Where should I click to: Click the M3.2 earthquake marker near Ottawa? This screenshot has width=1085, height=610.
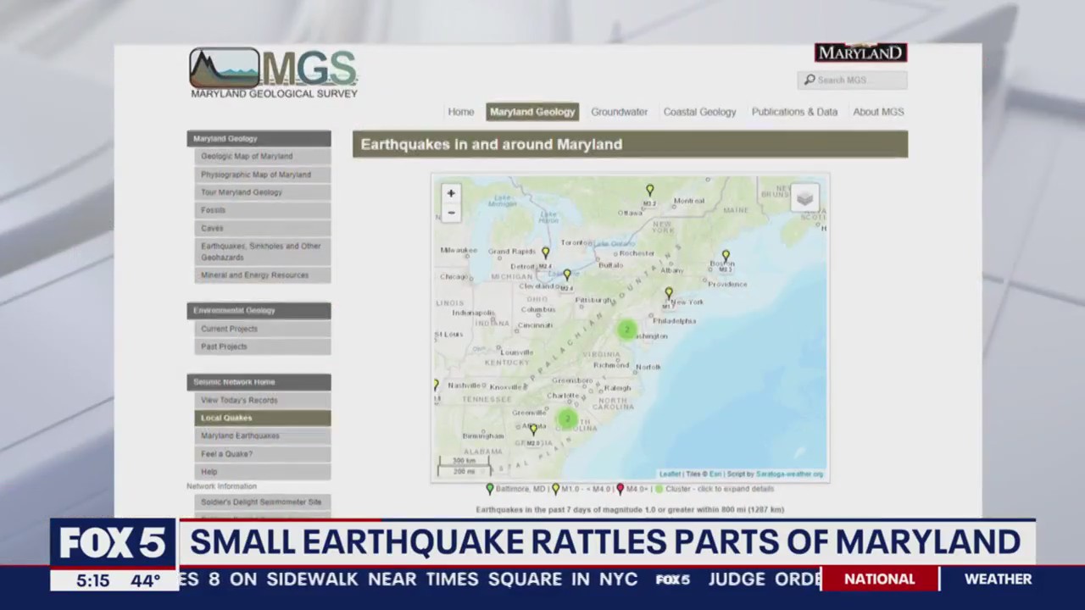(x=650, y=191)
